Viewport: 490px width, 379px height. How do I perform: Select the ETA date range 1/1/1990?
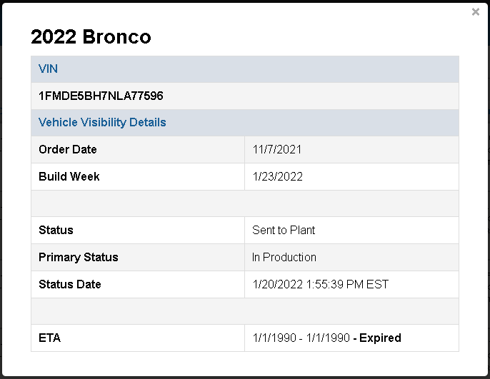pyautogui.click(x=301, y=338)
